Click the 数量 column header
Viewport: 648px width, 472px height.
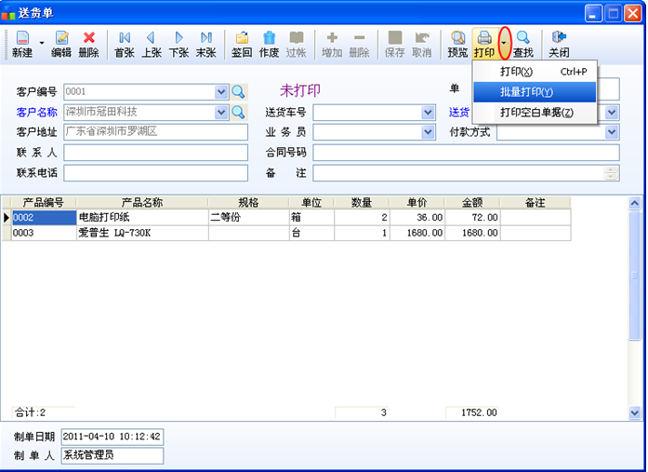pos(362,202)
